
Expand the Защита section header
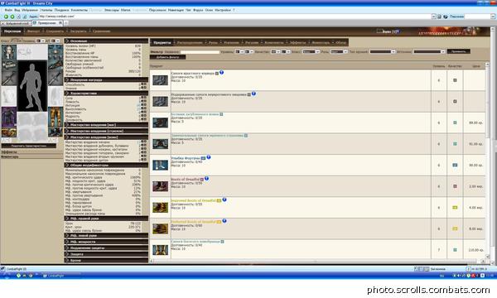(106, 254)
